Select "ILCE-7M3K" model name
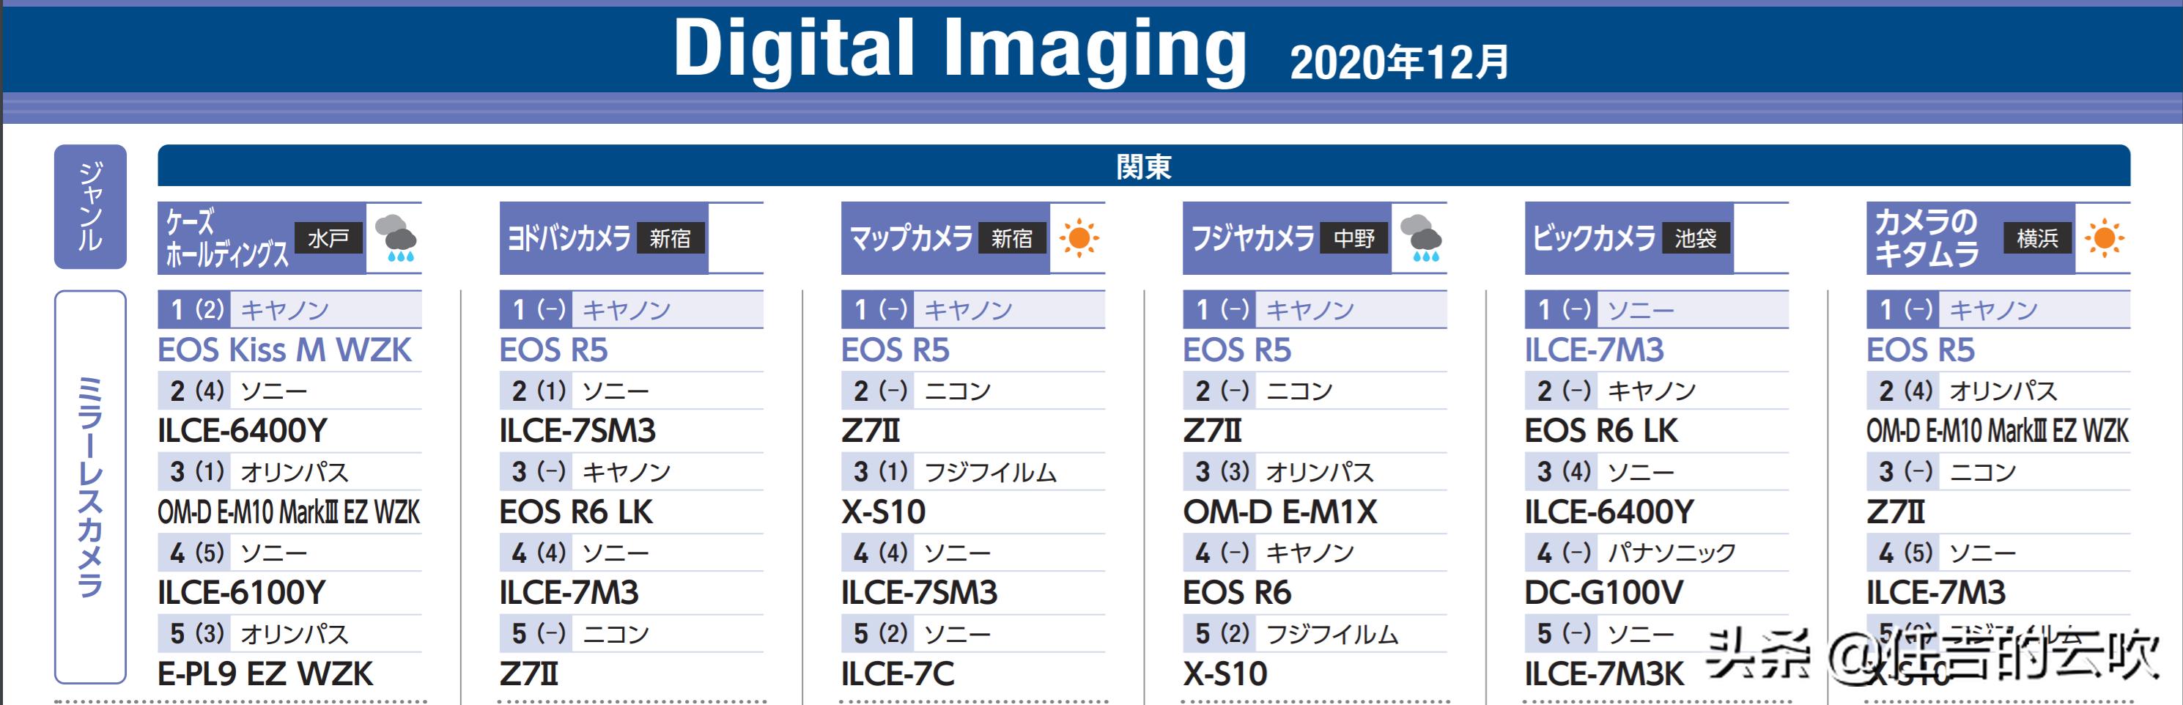Viewport: 2183px width, 705px height. click(1605, 673)
